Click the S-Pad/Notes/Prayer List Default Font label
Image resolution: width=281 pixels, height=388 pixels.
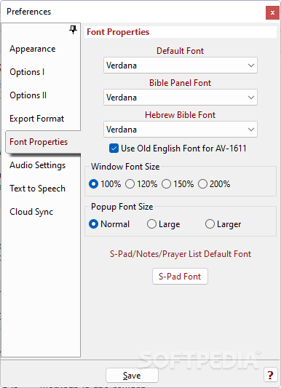181,254
